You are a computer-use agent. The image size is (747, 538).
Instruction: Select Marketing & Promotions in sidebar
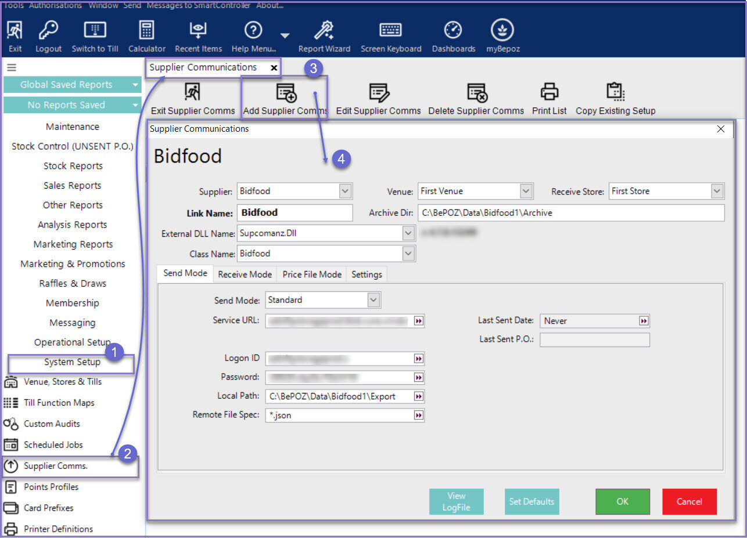coord(73,263)
